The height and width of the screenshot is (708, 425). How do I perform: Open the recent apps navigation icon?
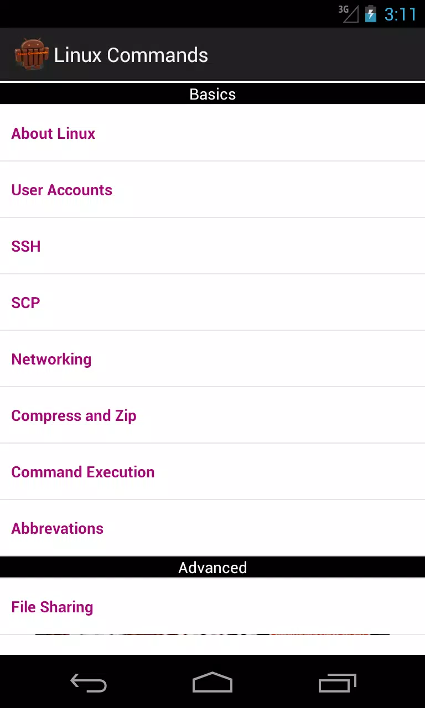[x=337, y=683]
